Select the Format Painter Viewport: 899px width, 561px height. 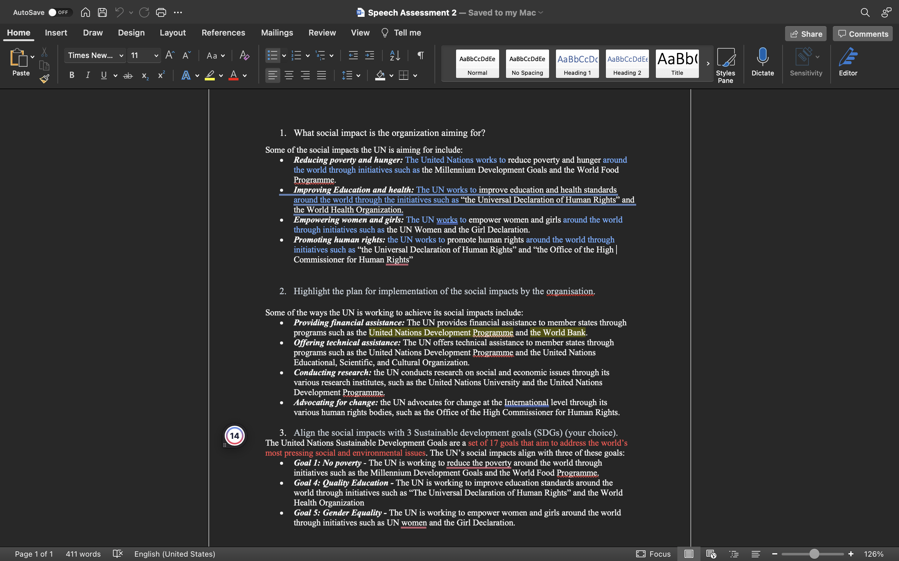point(44,79)
